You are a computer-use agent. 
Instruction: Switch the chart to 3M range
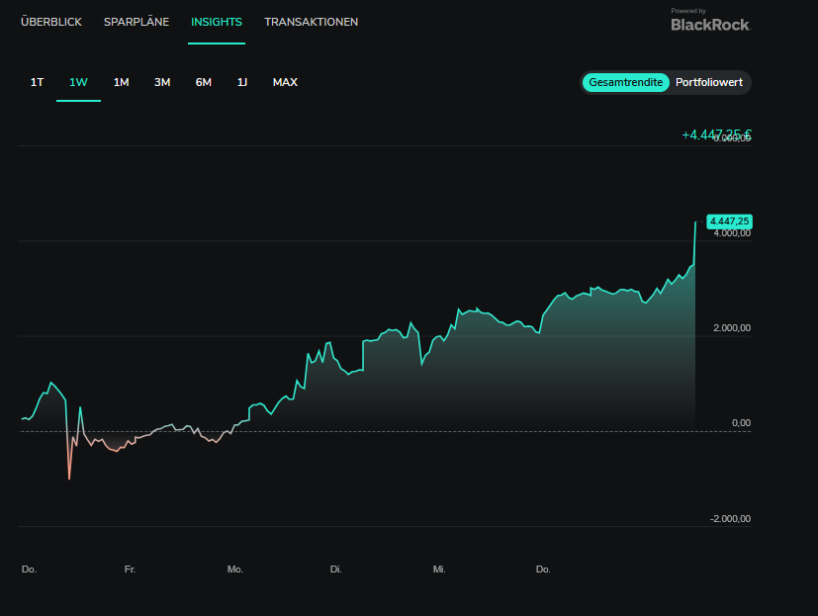pos(162,82)
